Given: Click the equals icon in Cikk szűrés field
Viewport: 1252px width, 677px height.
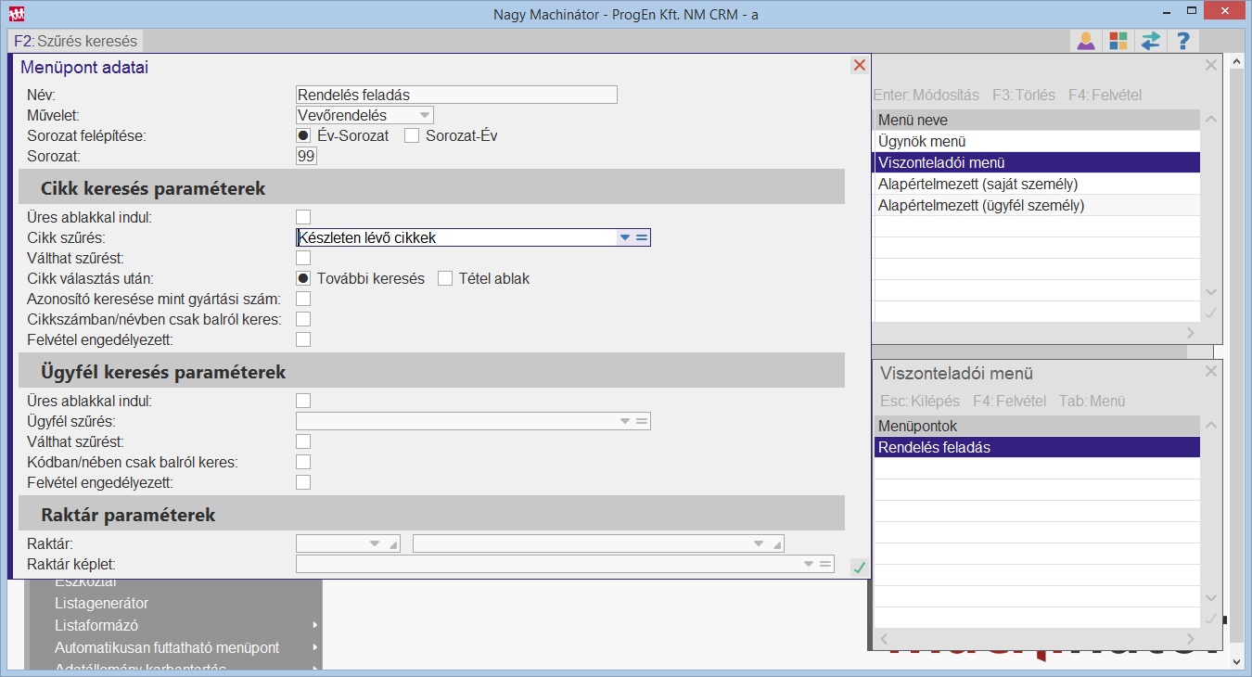Looking at the screenshot, I should [x=642, y=237].
